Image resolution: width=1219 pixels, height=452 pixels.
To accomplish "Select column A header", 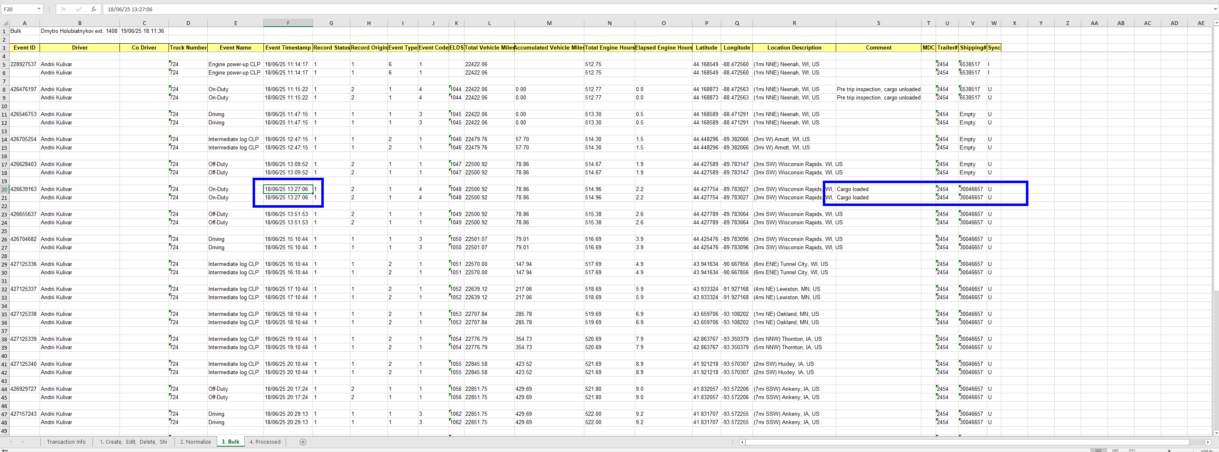I will [x=25, y=23].
